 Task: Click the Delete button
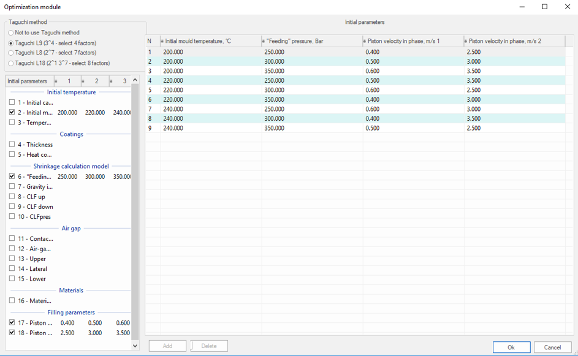tap(209, 346)
